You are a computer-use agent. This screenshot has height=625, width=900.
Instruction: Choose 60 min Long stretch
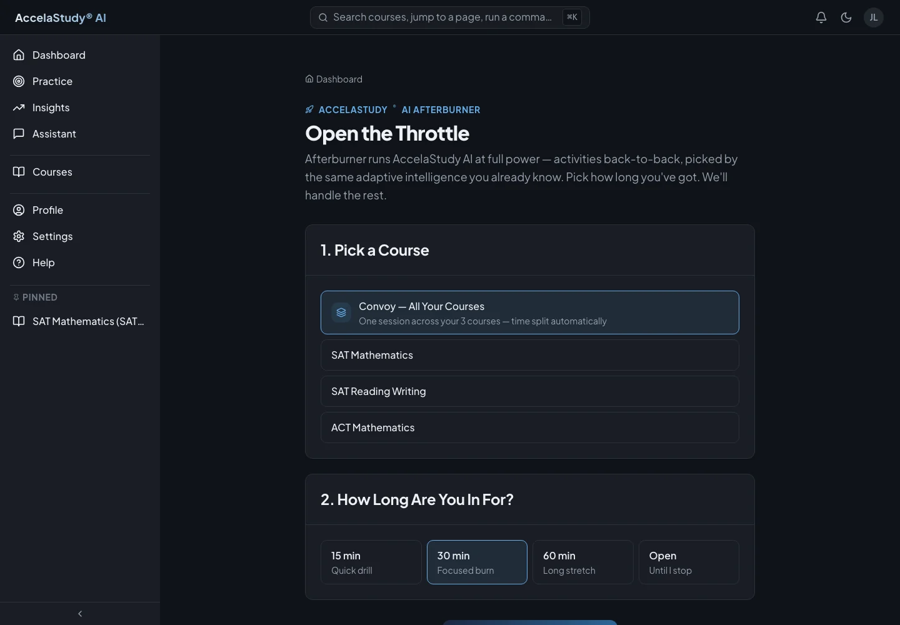(x=583, y=562)
